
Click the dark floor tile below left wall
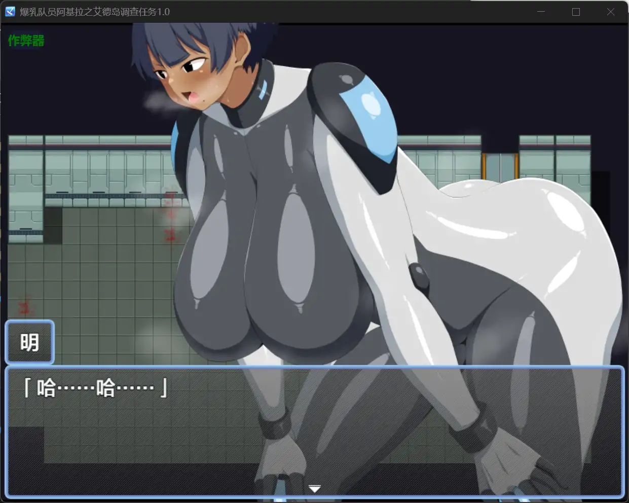53,226
